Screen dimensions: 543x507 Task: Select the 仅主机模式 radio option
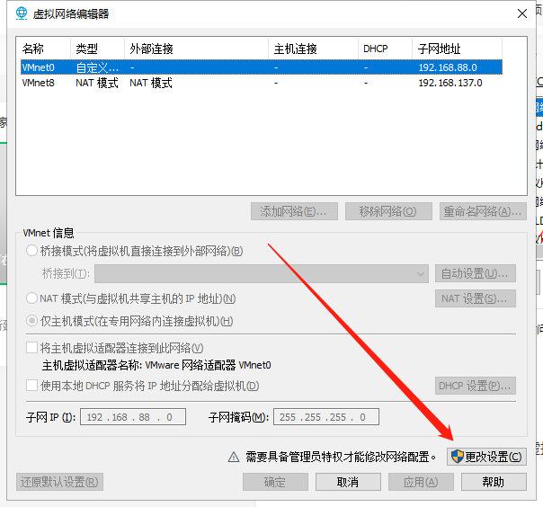[x=33, y=321]
